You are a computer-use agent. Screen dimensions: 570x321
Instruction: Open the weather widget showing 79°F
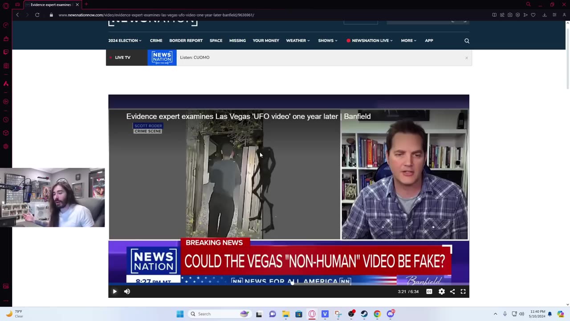point(14,314)
